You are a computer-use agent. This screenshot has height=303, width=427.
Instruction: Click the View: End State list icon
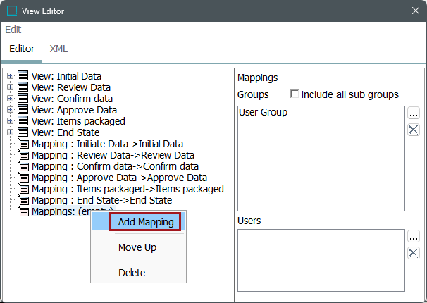click(23, 132)
